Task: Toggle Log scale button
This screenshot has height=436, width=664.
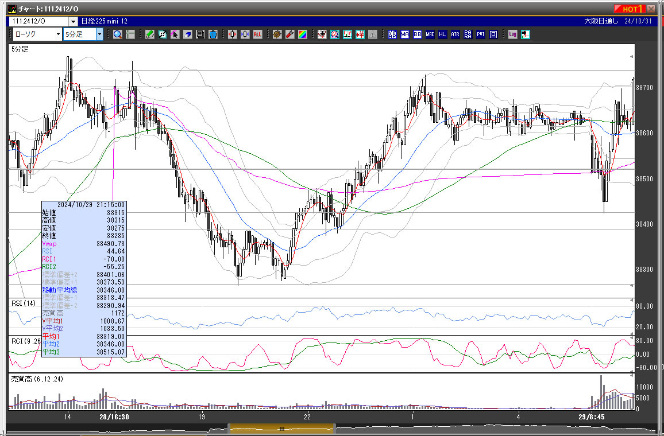Action: pyautogui.click(x=512, y=34)
